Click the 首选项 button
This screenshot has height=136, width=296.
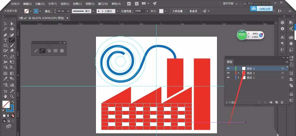193,11
